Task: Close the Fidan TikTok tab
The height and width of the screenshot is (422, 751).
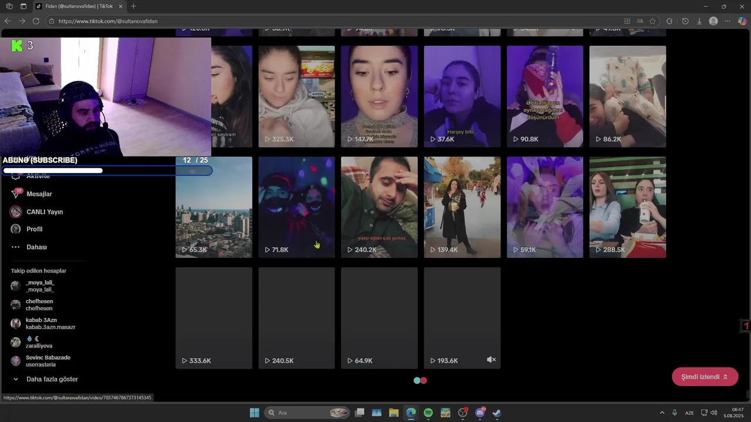Action: (x=121, y=6)
